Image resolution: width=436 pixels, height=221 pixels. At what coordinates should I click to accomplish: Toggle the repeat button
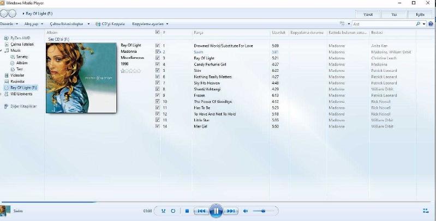click(173, 211)
